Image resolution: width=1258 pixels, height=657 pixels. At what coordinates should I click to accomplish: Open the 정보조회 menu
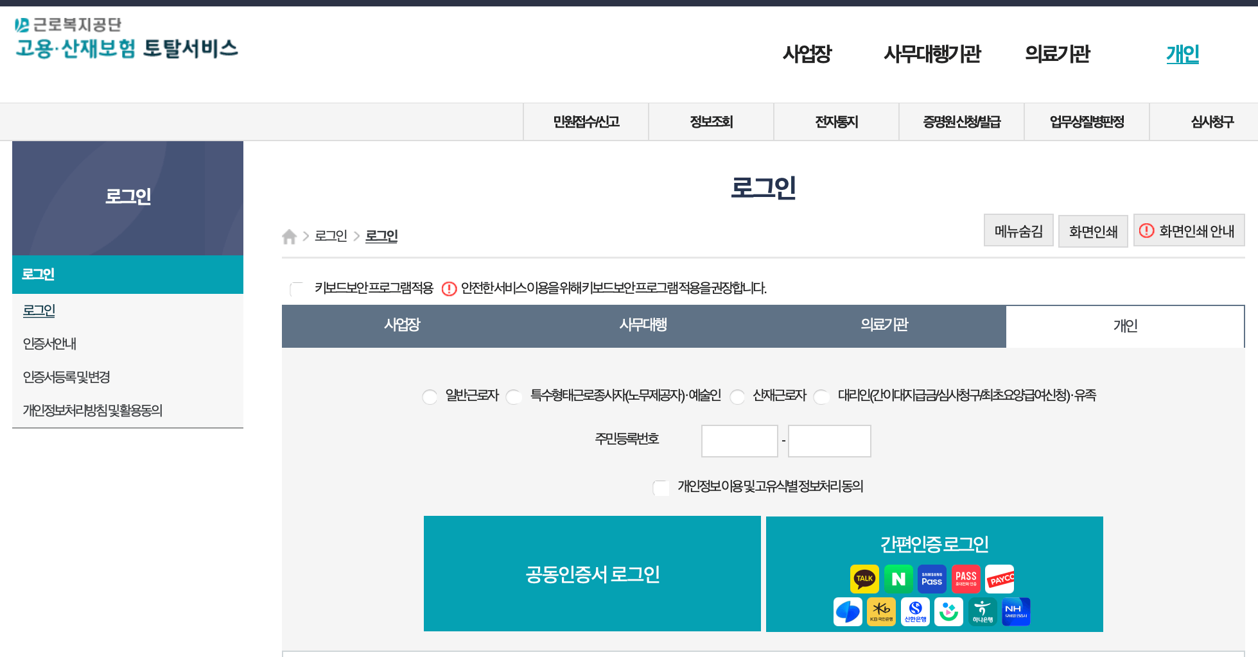711,122
